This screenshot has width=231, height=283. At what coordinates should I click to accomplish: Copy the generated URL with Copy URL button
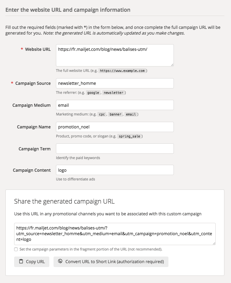(x=32, y=262)
